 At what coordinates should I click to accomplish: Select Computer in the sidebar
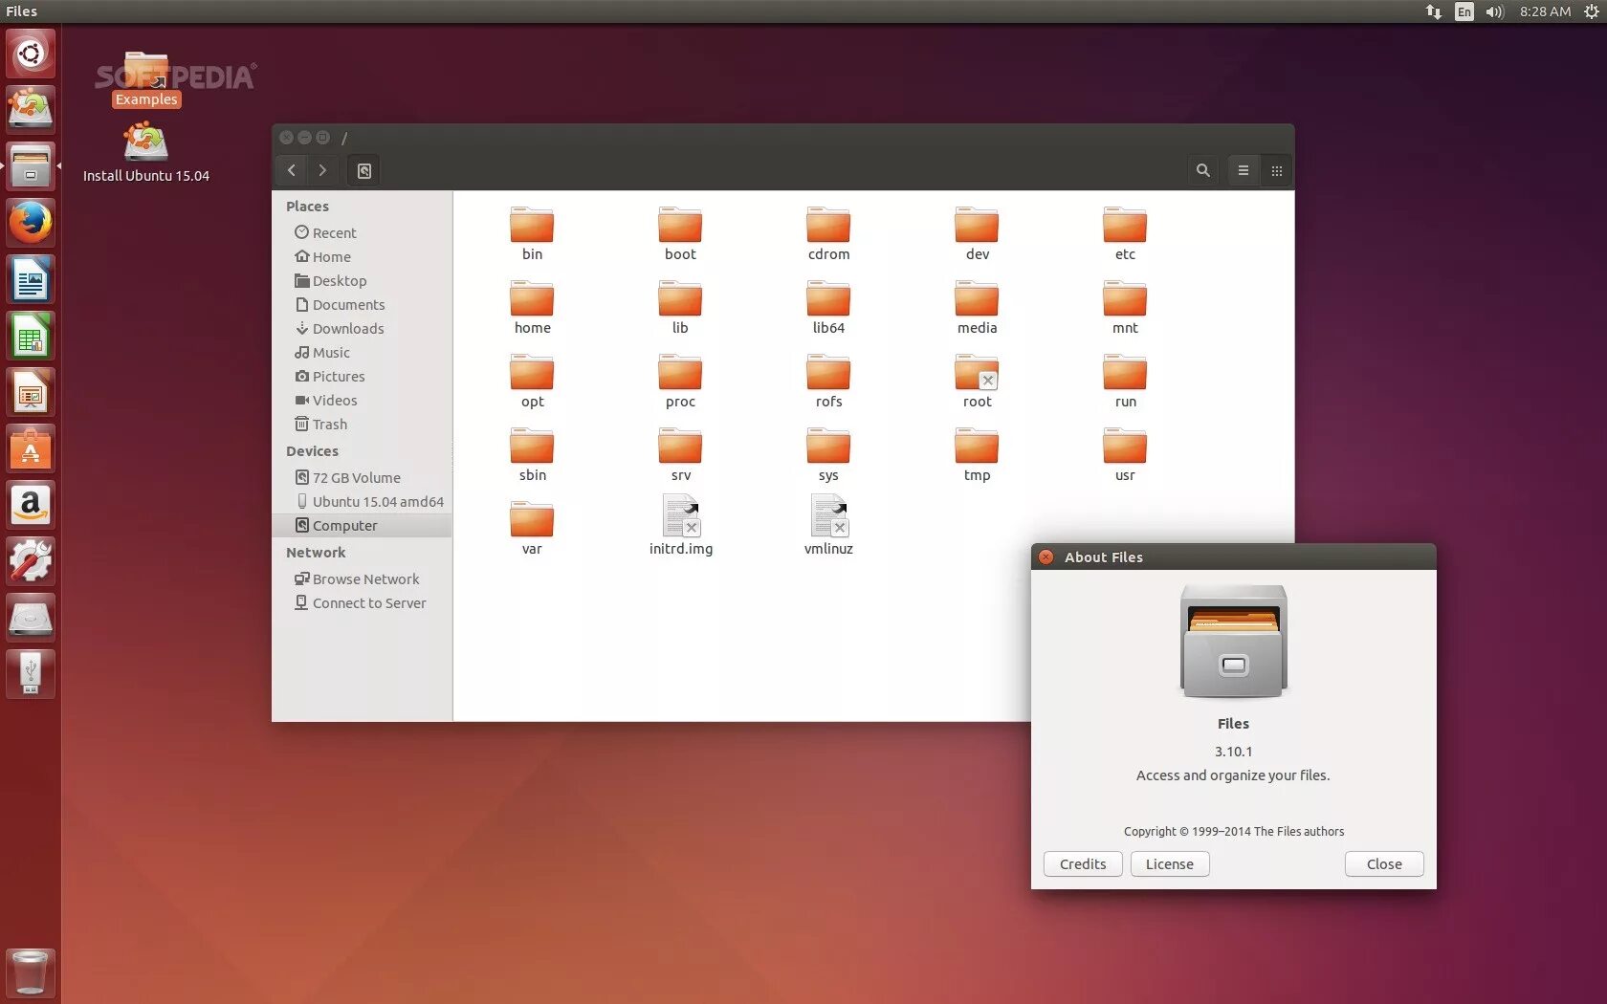click(363, 525)
